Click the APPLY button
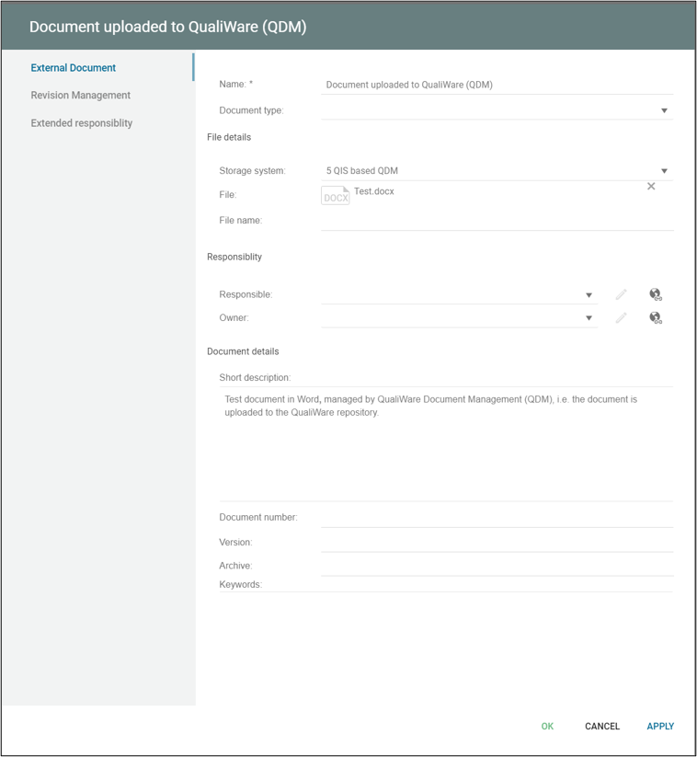Screen dimensions: 697x757 point(660,726)
